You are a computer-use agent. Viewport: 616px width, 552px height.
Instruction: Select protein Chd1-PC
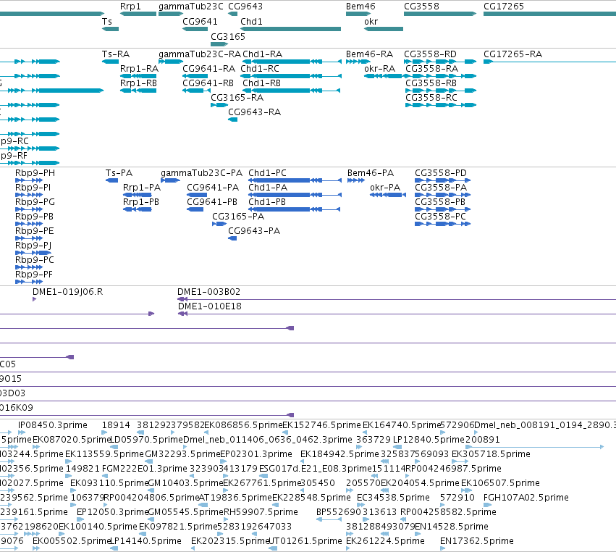point(295,180)
